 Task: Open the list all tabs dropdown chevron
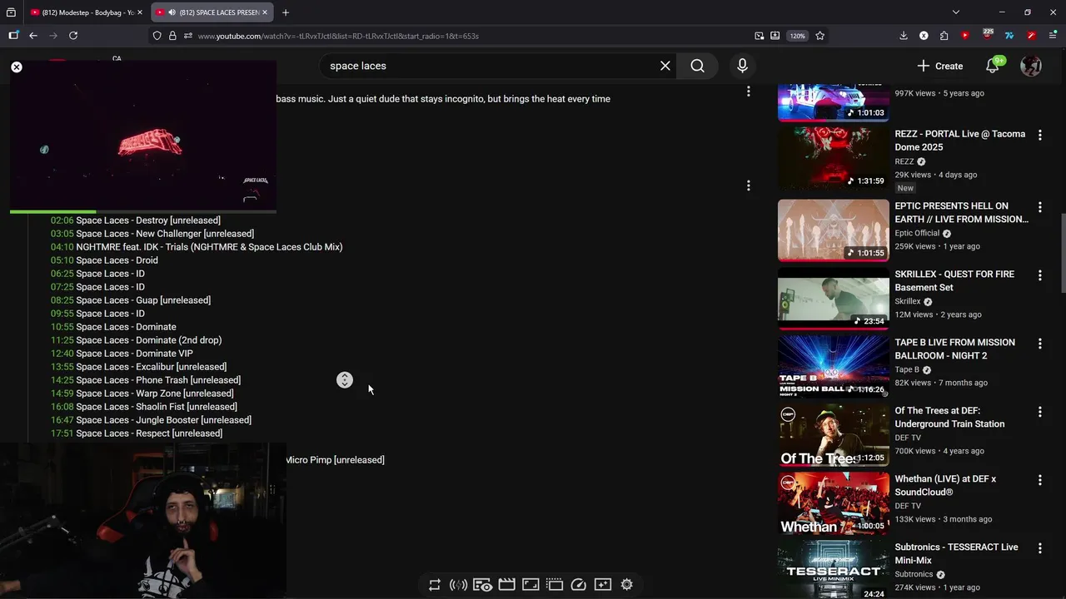click(956, 12)
